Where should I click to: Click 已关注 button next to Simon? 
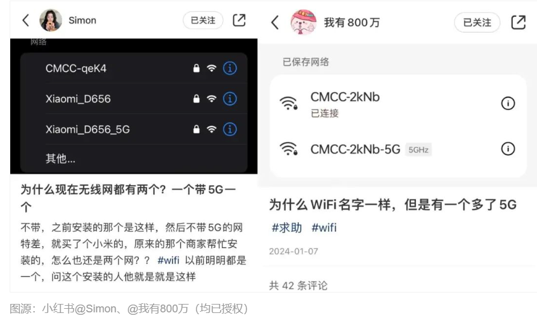pos(203,20)
